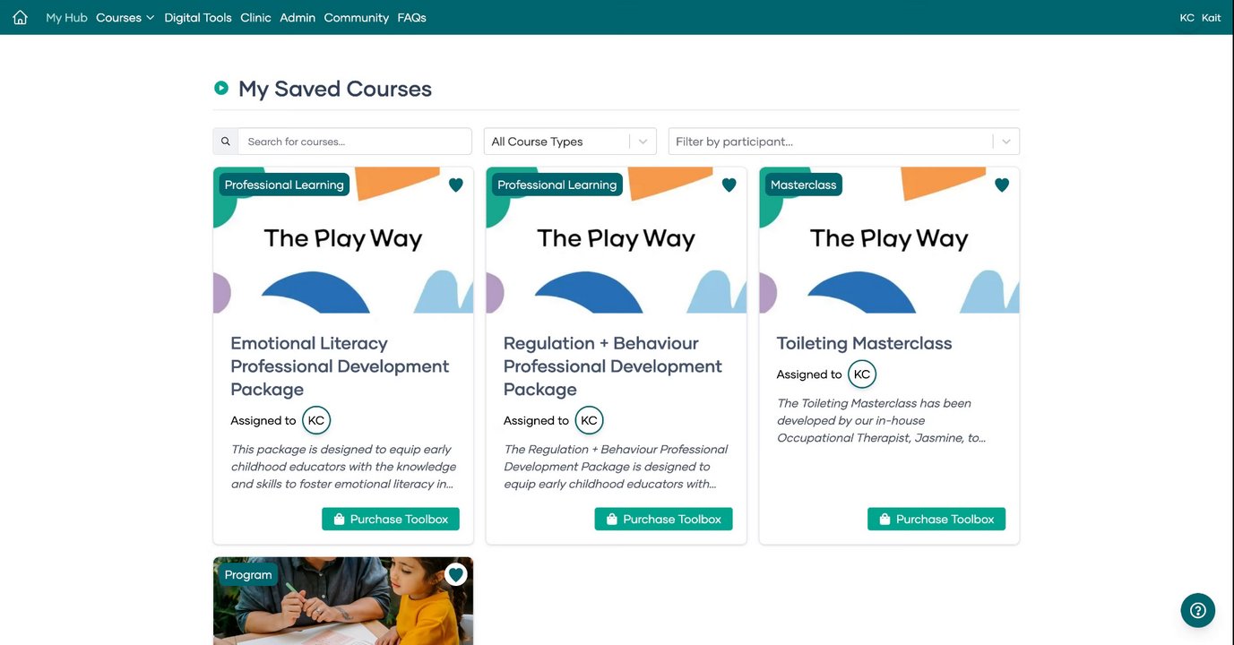This screenshot has width=1234, height=645.
Task: Click the Search for courses field
Action: [355, 142]
